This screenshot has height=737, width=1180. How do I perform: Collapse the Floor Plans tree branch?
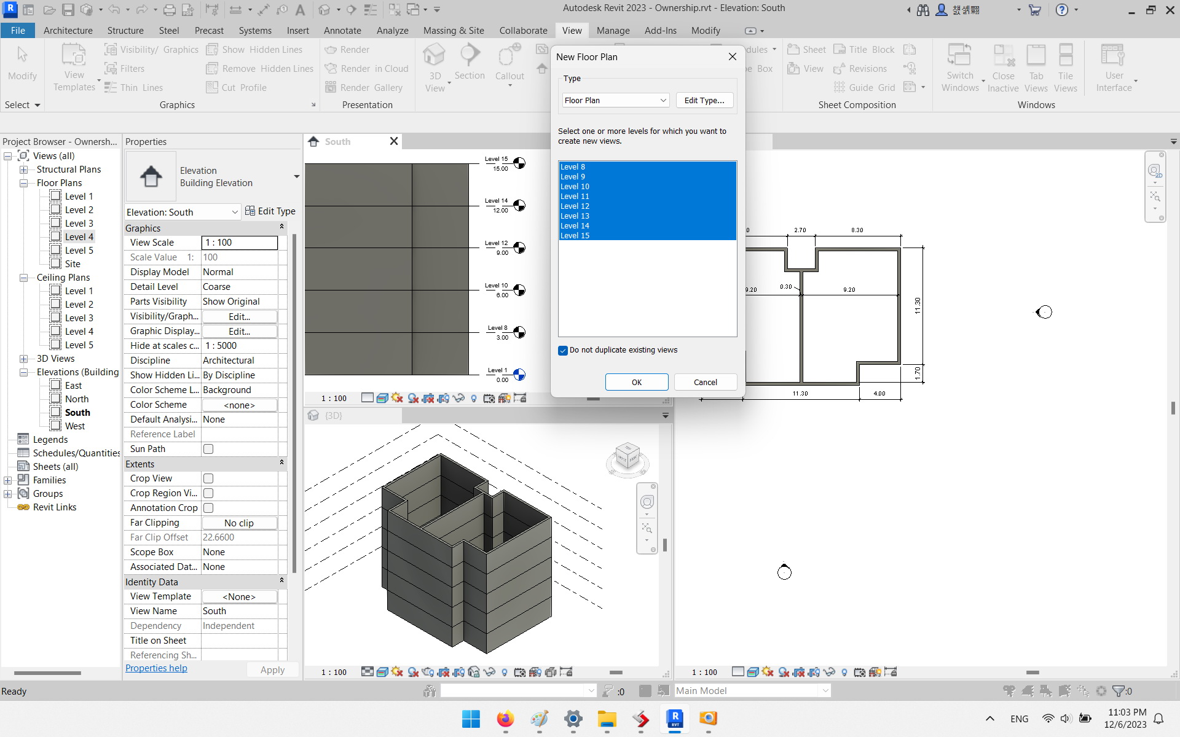(24, 183)
